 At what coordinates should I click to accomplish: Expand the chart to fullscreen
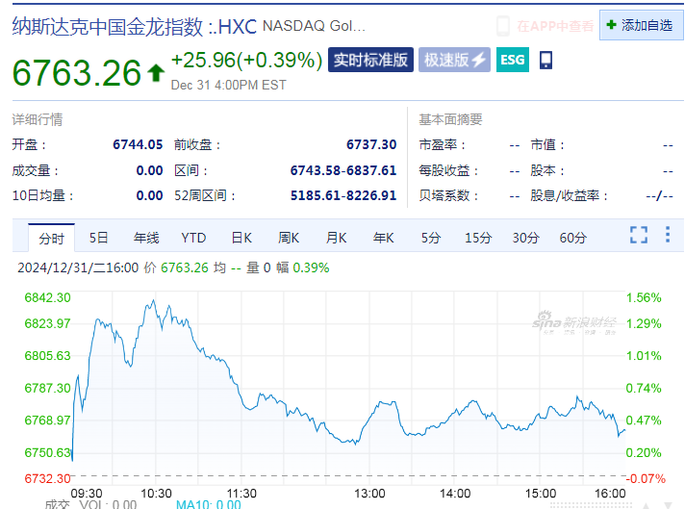click(639, 235)
